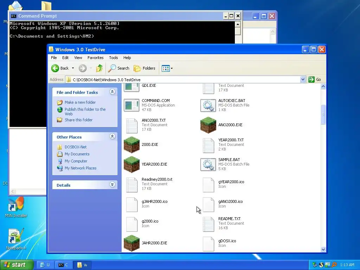The image size is (360, 270).
Task: Click the magnifier system tray icon
Action: 334,265
